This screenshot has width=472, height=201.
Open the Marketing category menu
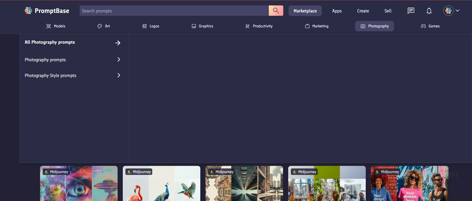click(x=317, y=26)
